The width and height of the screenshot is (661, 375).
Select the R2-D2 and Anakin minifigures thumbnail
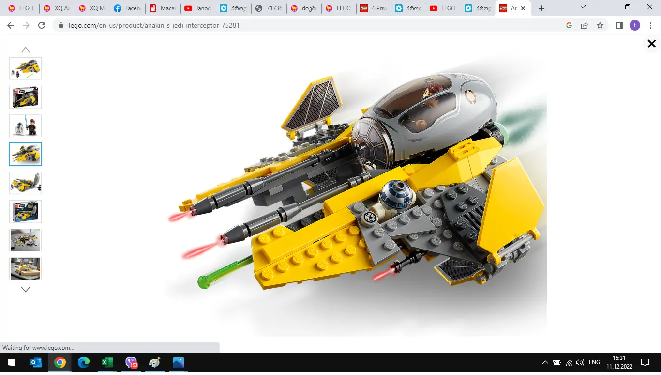[x=26, y=126]
